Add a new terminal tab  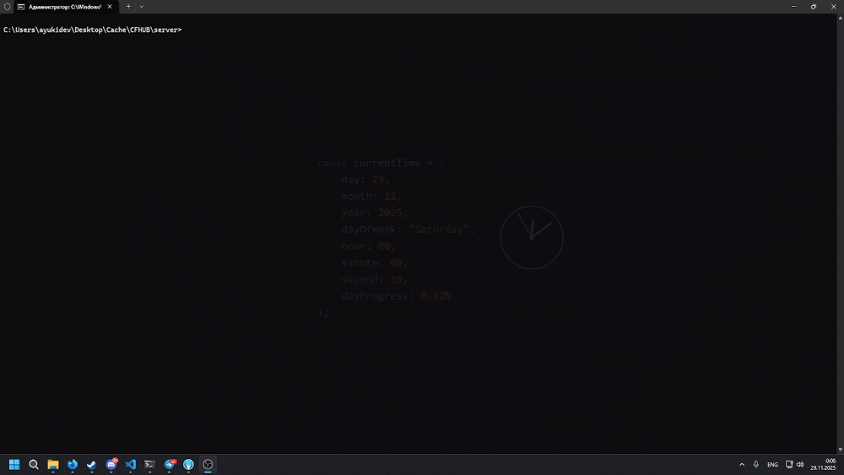click(x=128, y=7)
